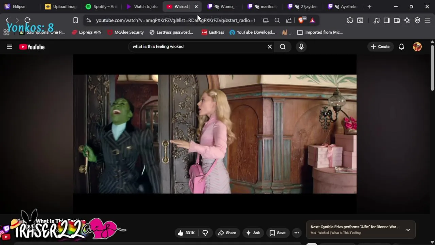Start voice search with the microphone
Viewport: 435px width, 245px height.
tap(301, 47)
